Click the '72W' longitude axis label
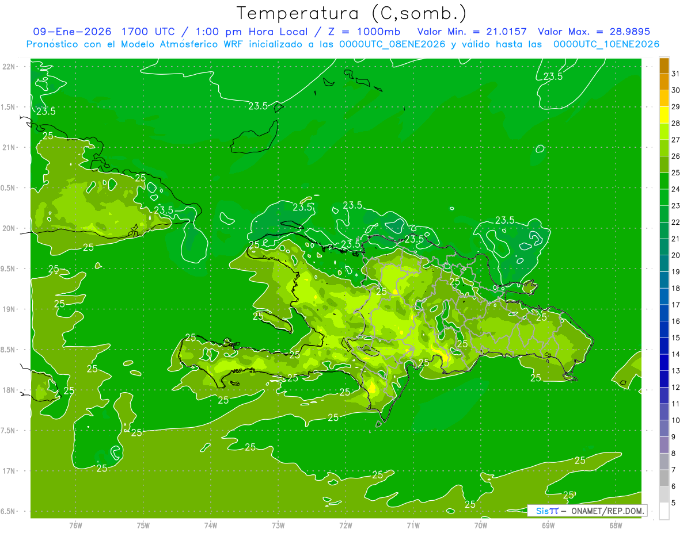Screen dimensions: 691x533 345,525
